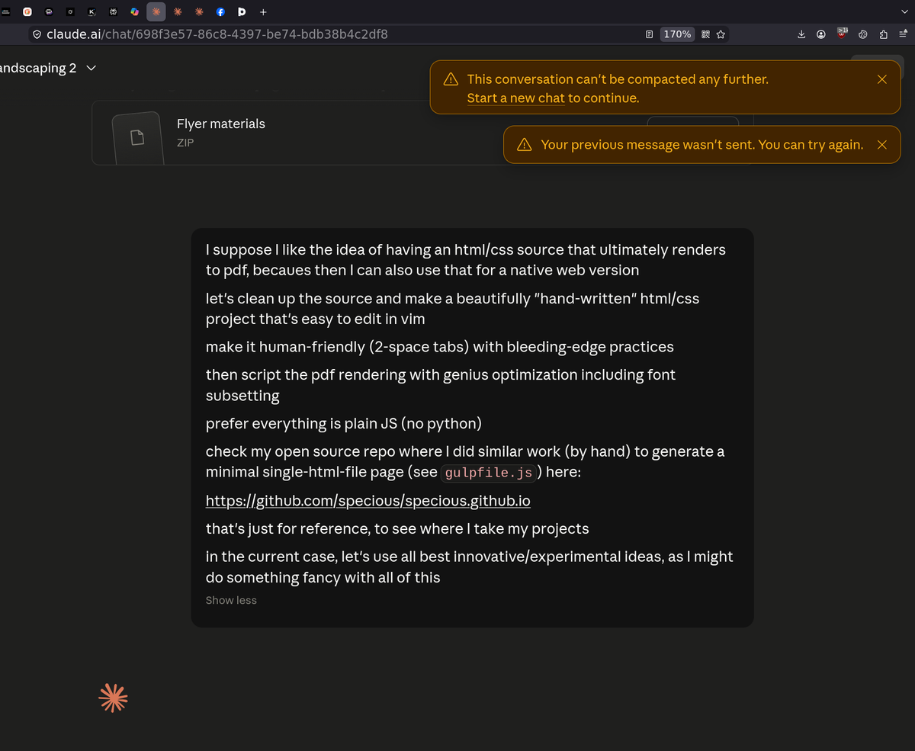Switch to the white D-logo tab

(x=242, y=12)
